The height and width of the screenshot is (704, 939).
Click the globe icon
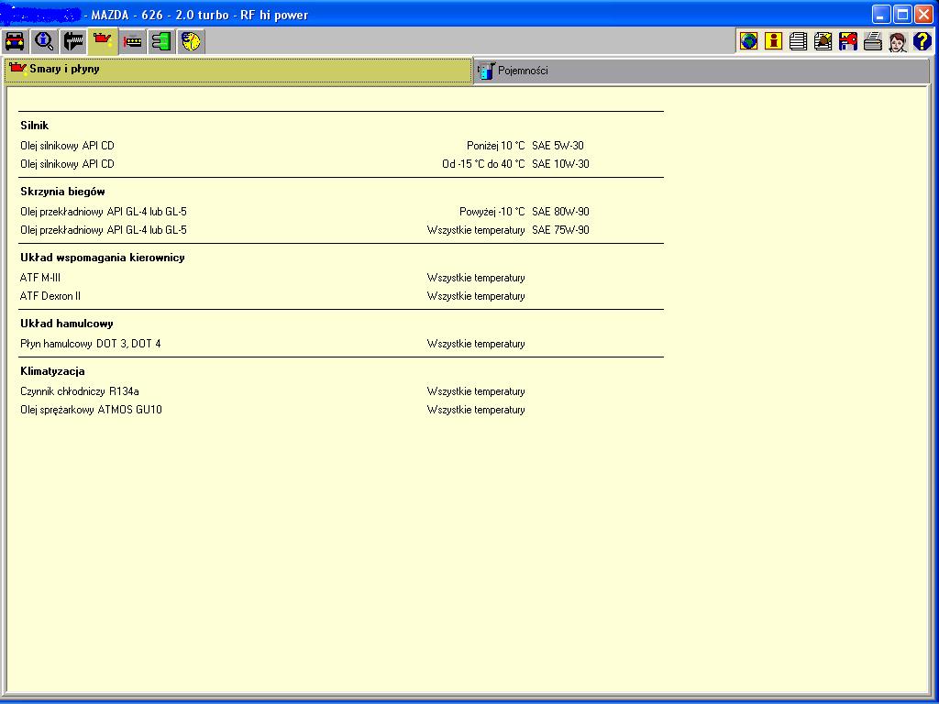[749, 41]
